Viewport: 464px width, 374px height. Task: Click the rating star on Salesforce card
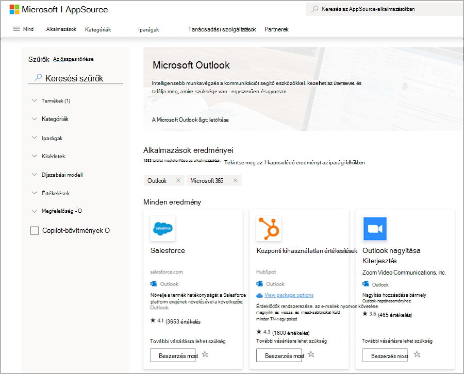153,320
